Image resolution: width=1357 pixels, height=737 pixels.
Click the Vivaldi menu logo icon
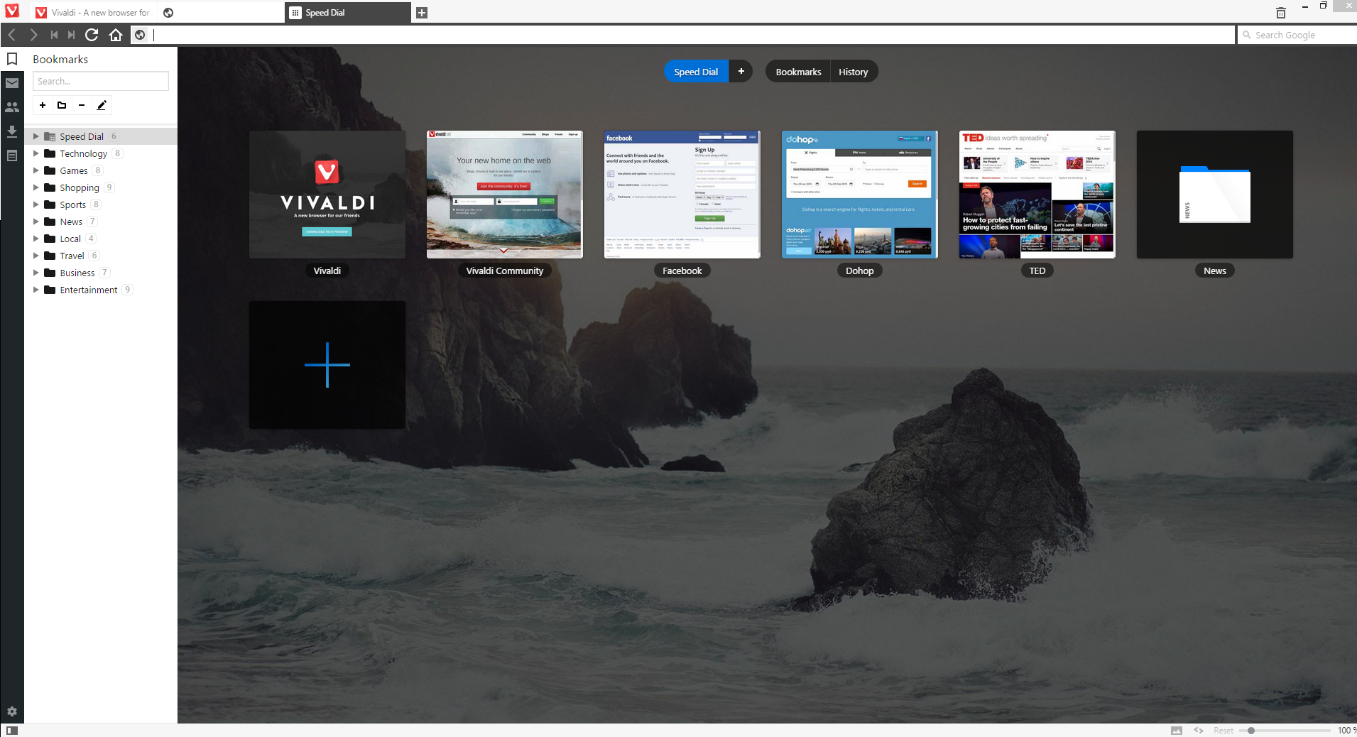pos(12,11)
